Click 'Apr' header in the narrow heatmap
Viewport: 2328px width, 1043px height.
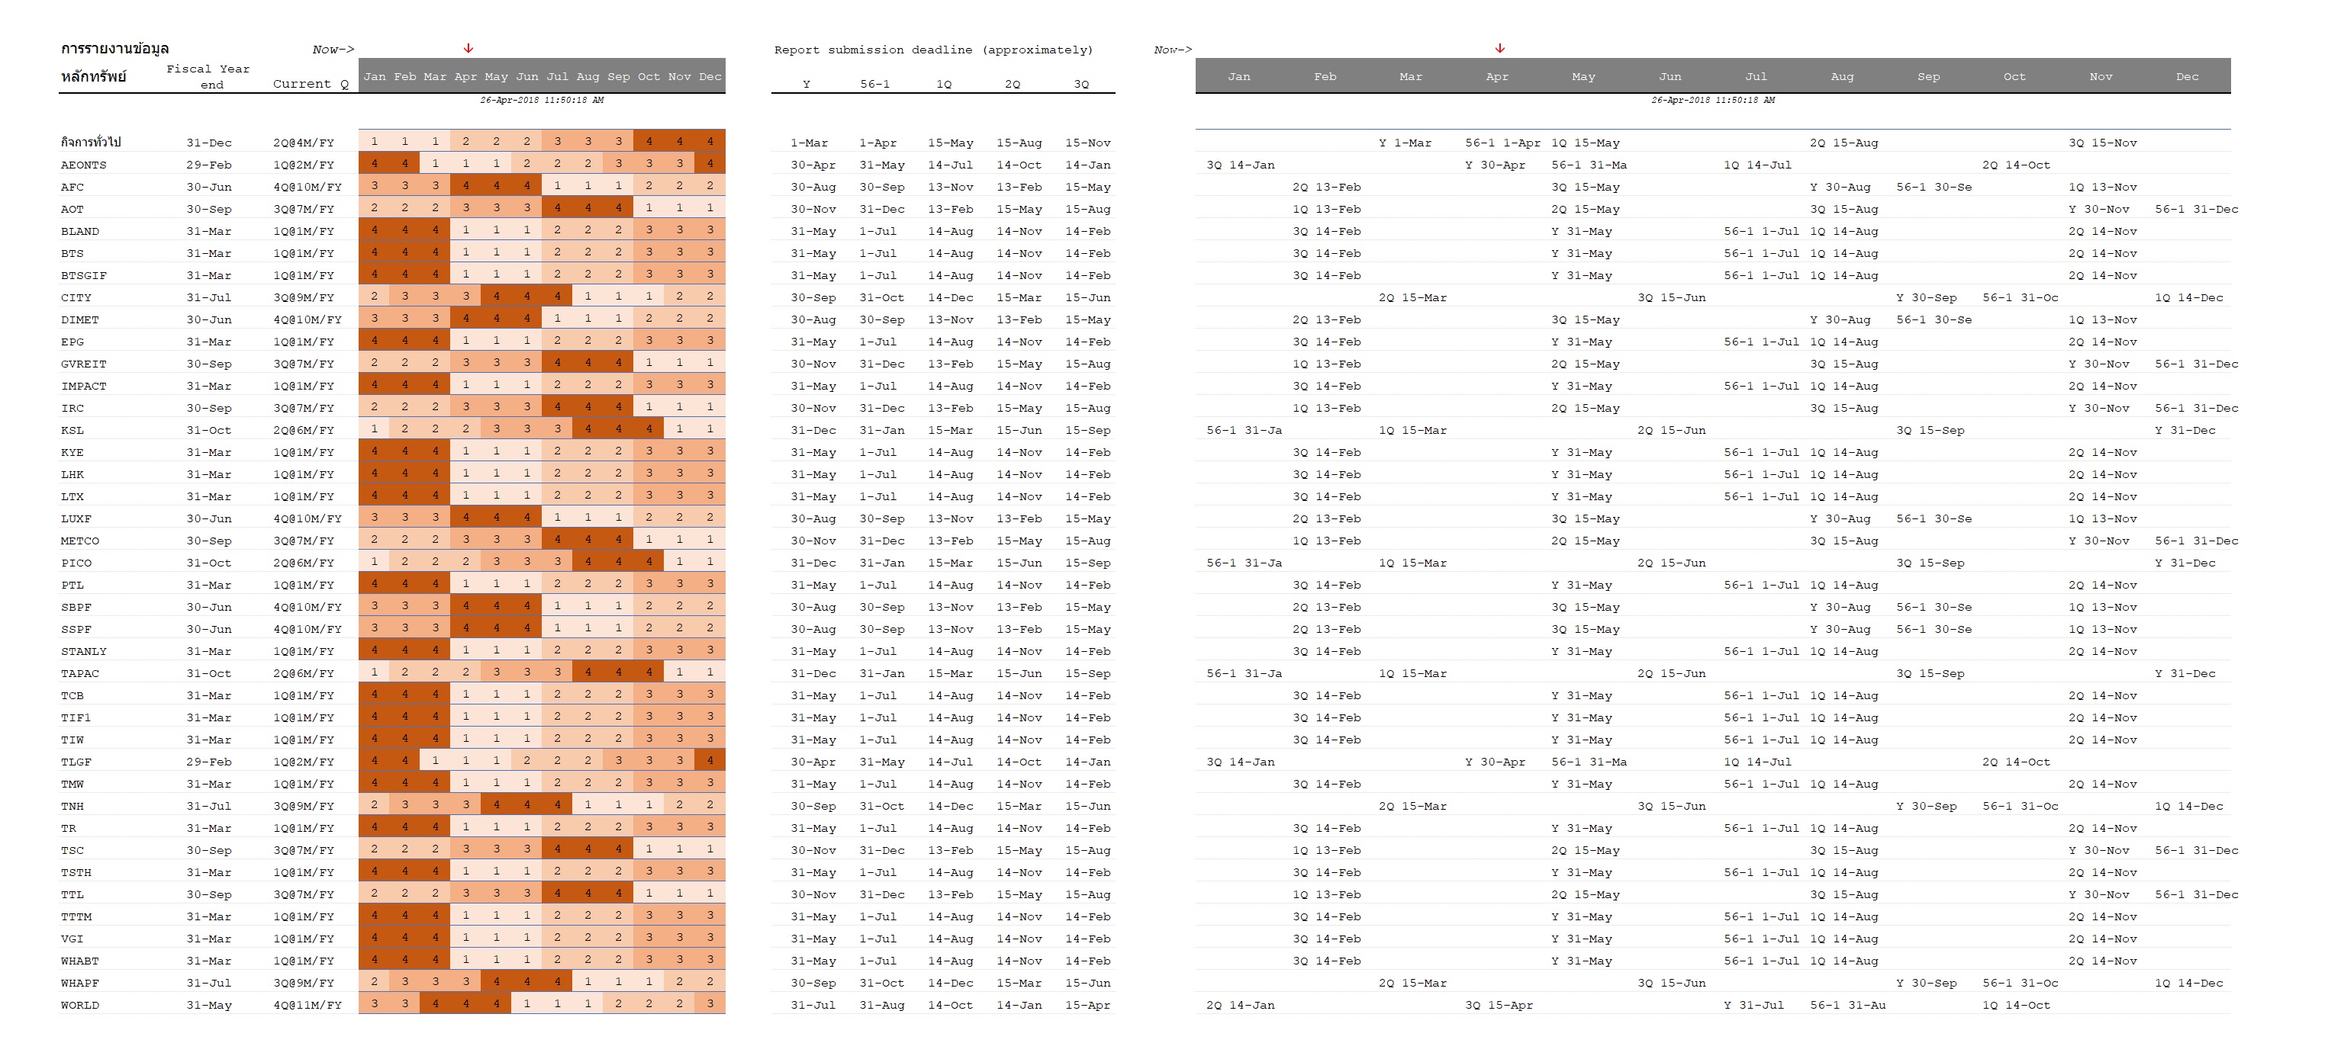(465, 77)
